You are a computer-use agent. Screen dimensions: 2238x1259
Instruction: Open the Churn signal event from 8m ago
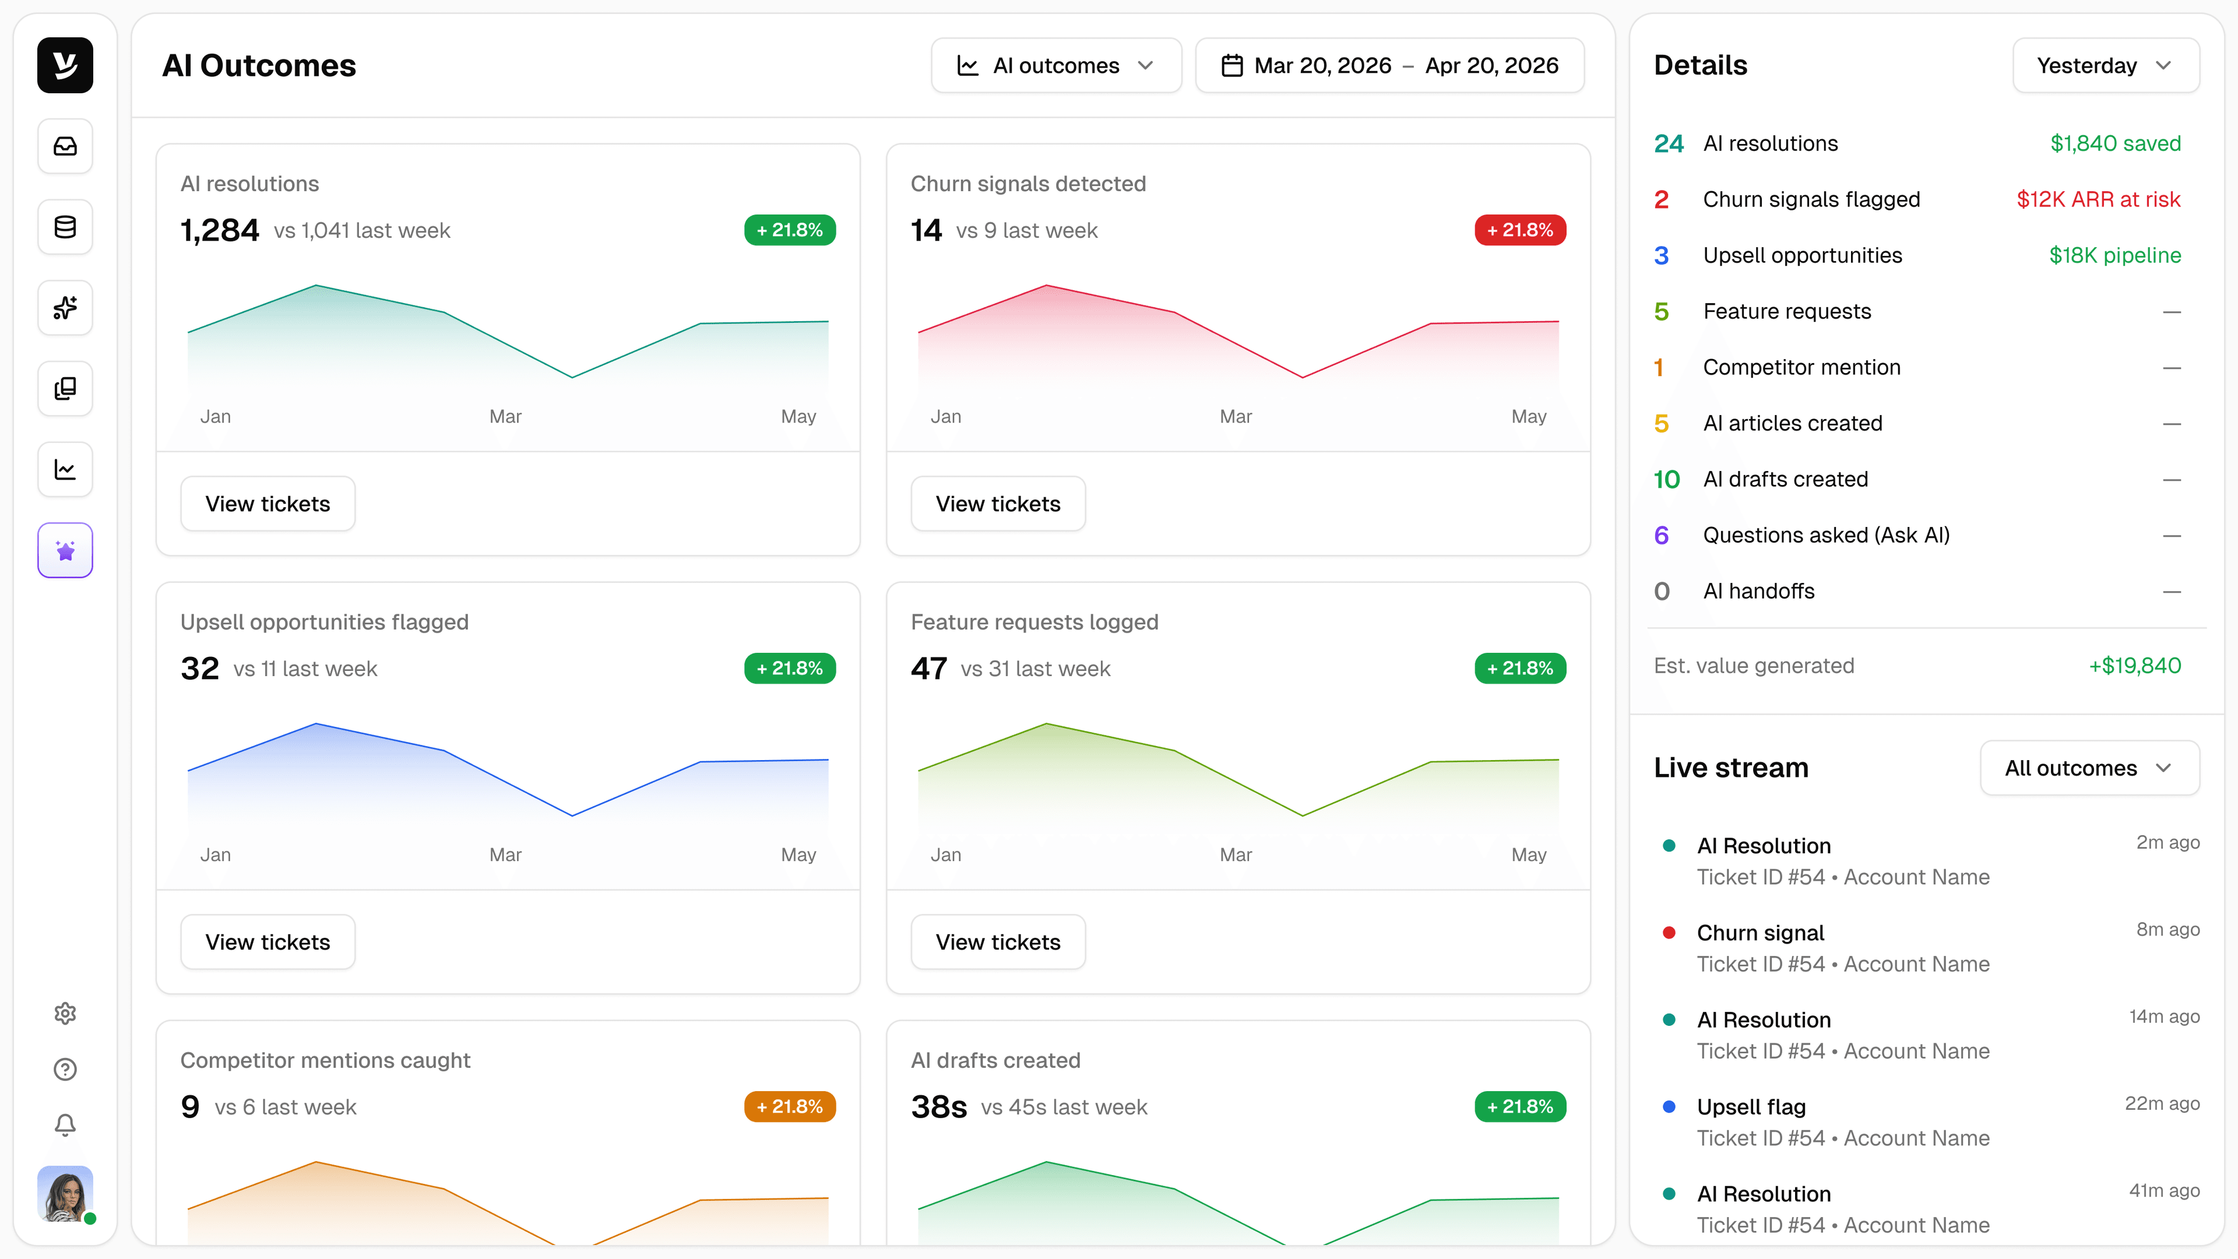click(1927, 948)
